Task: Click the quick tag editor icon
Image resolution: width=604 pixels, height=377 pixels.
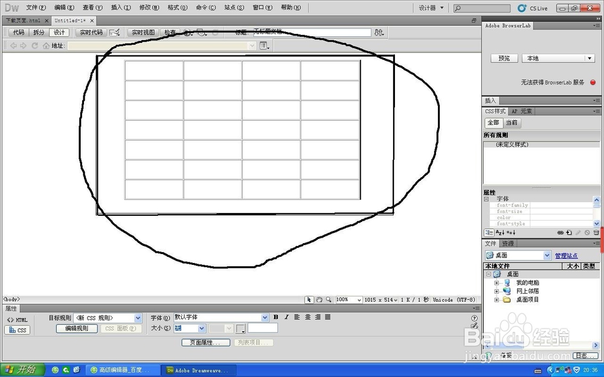Action: pos(474,326)
